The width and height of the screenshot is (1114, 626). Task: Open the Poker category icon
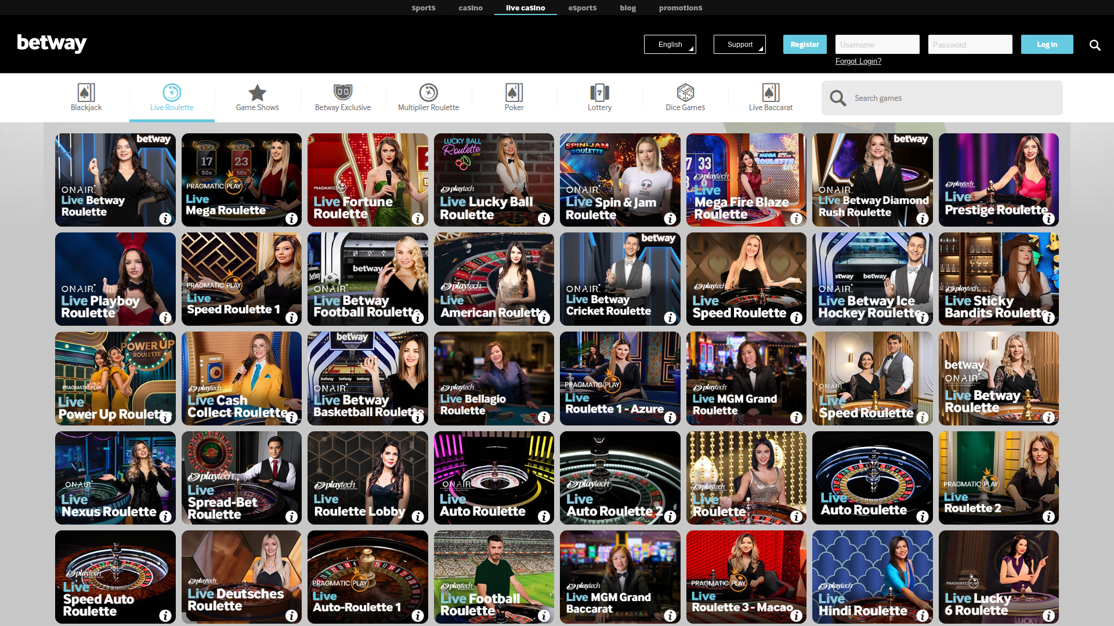(514, 93)
